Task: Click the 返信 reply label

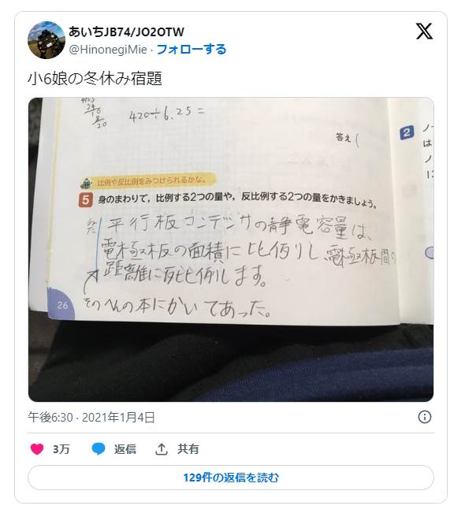Action: tap(125, 449)
